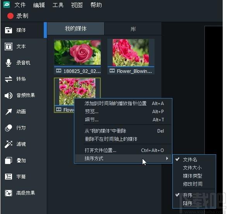Open the 工具 menu
Viewport: 227px width, 214px height.
pos(58,5)
